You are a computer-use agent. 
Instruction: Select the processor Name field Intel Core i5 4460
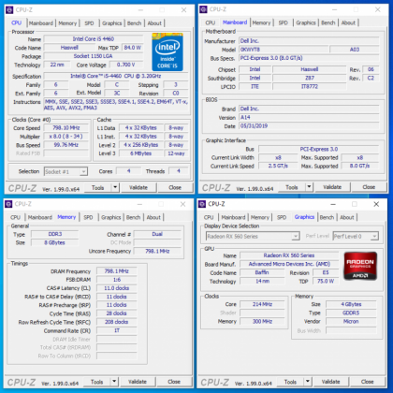[94, 39]
